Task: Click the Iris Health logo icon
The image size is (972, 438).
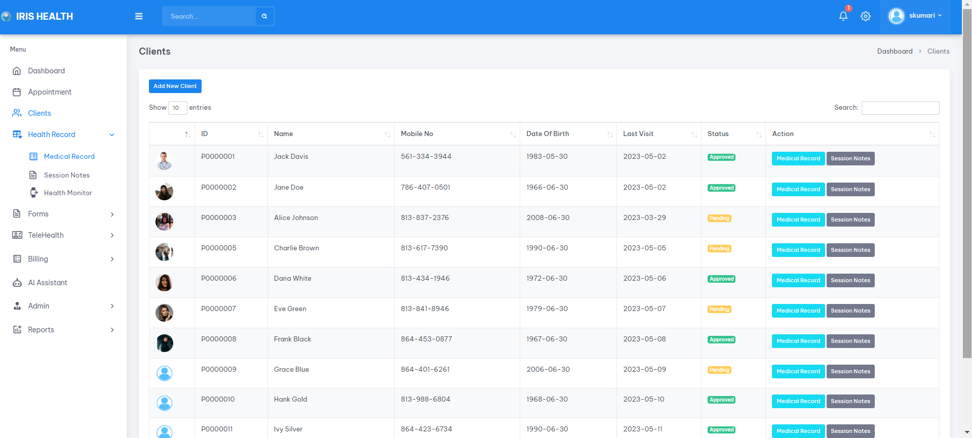Action: coord(6,16)
